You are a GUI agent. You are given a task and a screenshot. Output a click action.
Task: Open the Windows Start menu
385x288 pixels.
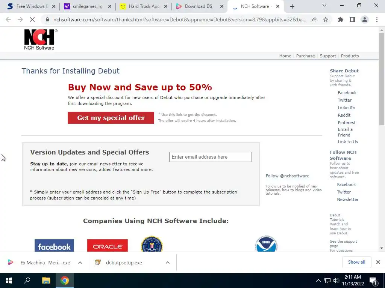(x=9, y=280)
